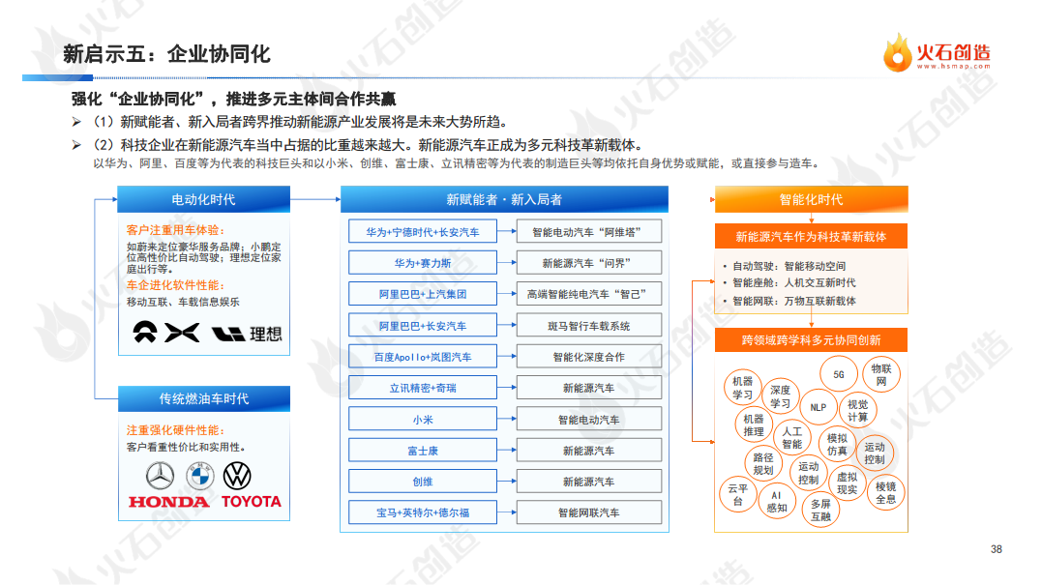The height and width of the screenshot is (585, 1042).
Task: Click the Mercedes-Benz star logo
Action: [160, 476]
